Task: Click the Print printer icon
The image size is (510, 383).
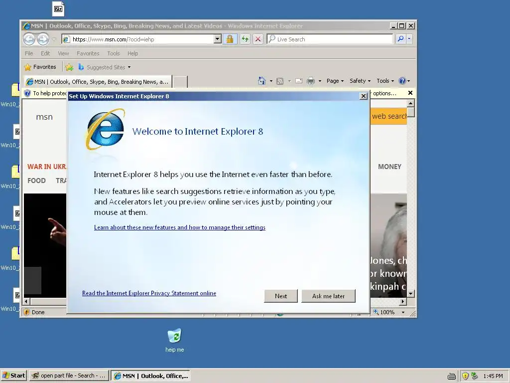Action: [x=311, y=81]
